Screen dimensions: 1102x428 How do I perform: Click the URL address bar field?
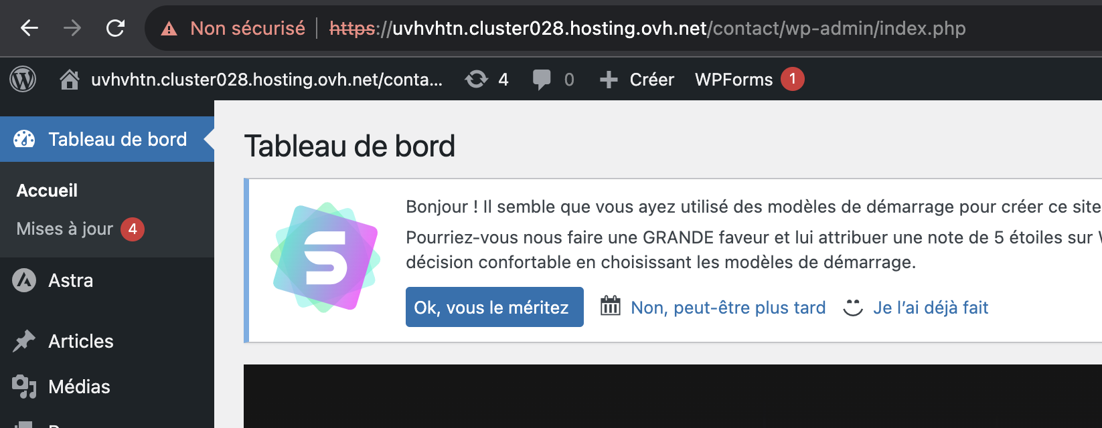tap(623, 28)
